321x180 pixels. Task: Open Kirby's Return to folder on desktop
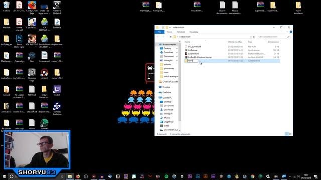coord(44,92)
